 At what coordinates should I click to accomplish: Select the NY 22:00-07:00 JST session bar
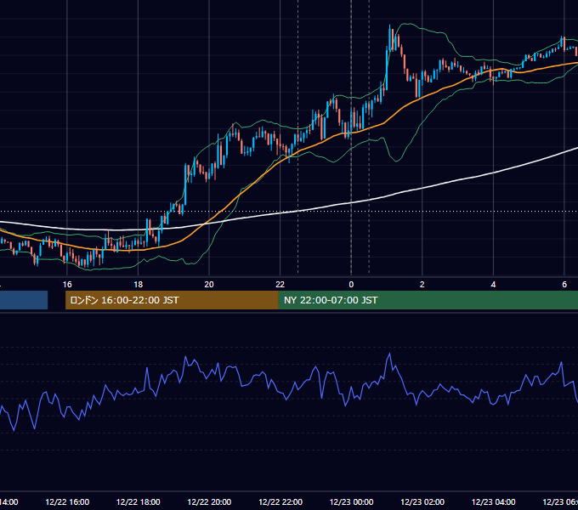click(x=428, y=300)
